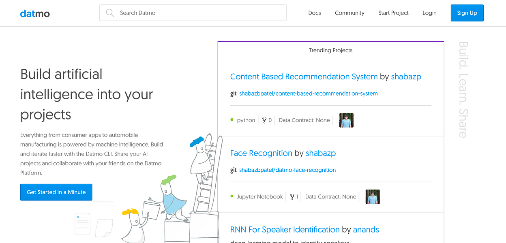Open Content Based Recommendation System project
This screenshot has width=506, height=243.
304,77
